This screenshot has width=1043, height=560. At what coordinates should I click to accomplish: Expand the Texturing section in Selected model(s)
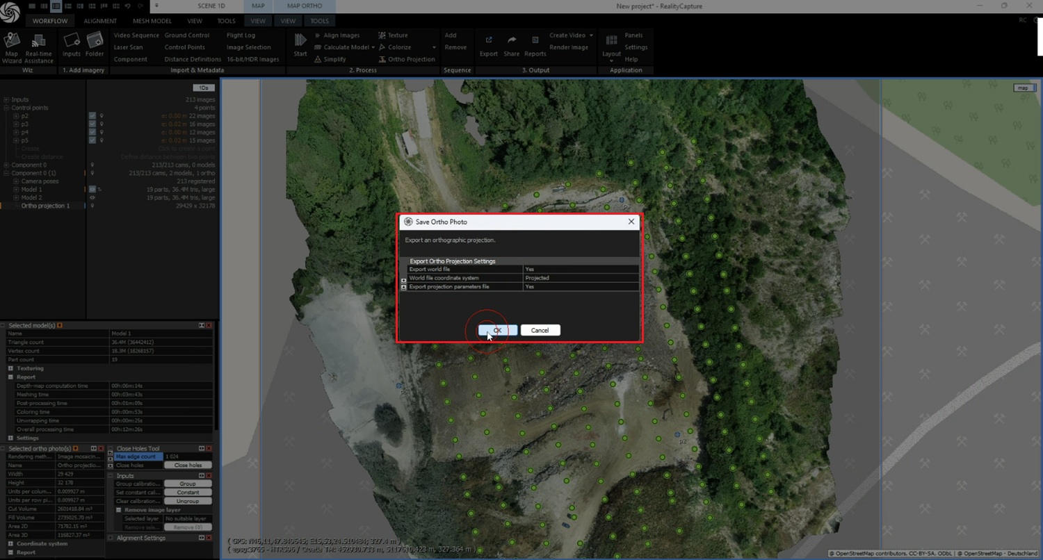[x=11, y=368]
